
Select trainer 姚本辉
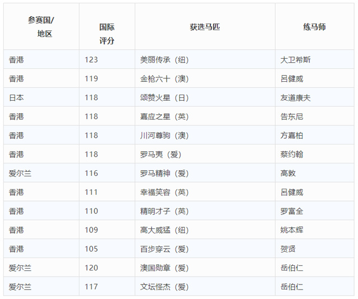pos(292,230)
